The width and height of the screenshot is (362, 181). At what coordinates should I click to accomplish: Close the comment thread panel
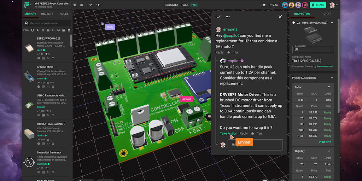(x=280, y=17)
